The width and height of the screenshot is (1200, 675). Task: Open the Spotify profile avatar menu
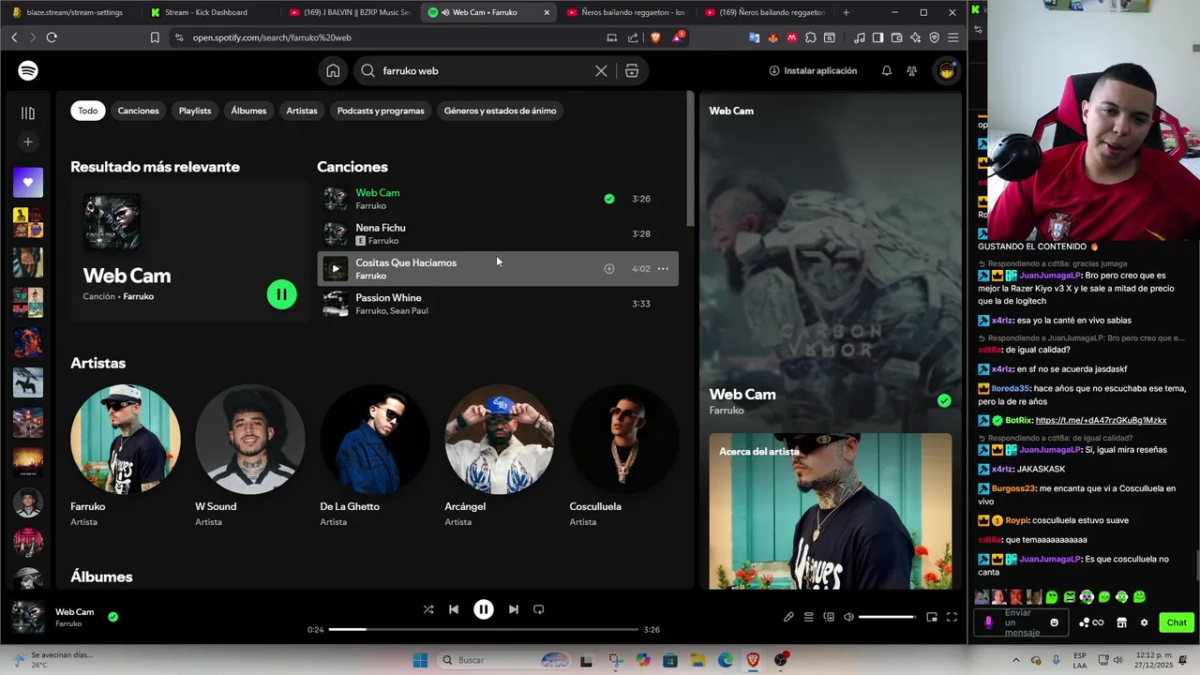(946, 70)
